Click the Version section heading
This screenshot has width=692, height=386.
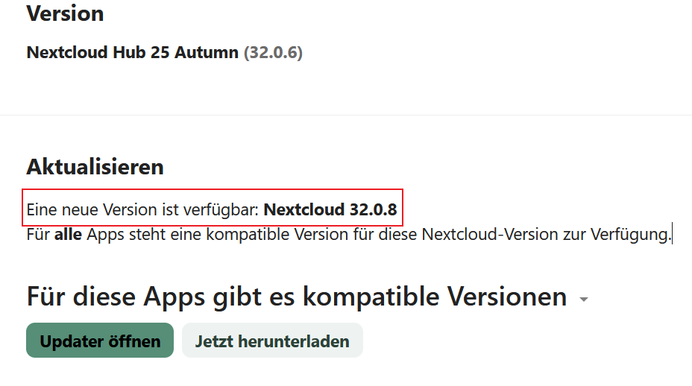65,13
